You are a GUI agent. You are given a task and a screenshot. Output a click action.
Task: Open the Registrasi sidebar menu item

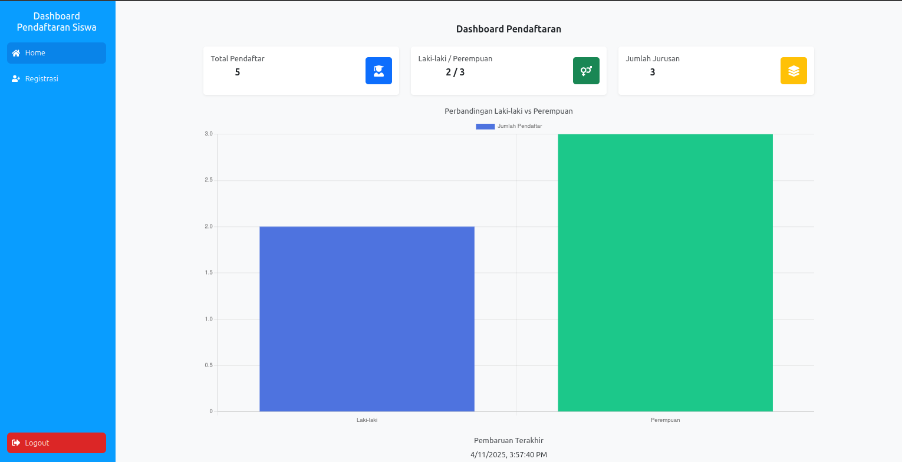click(x=41, y=79)
